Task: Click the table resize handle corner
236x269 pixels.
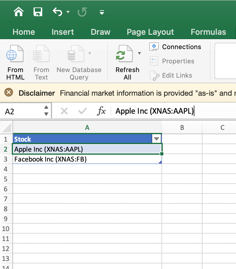Action: pos(160,162)
